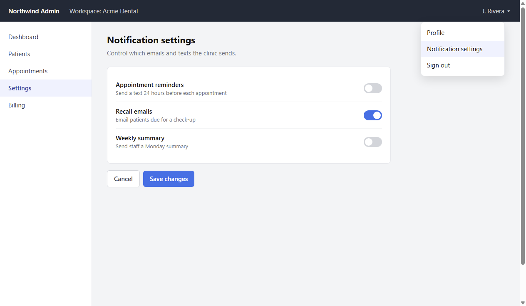Viewport: 526px width, 306px height.
Task: Select Settings in the sidebar
Action: tap(46, 88)
